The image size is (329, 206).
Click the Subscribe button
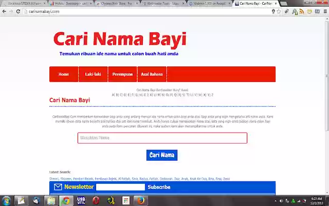coord(159,187)
